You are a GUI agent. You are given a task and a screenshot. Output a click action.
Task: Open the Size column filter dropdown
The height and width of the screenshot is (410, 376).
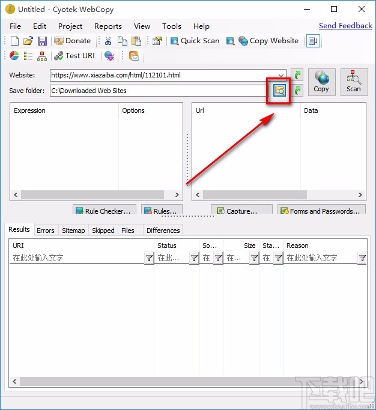(x=254, y=258)
